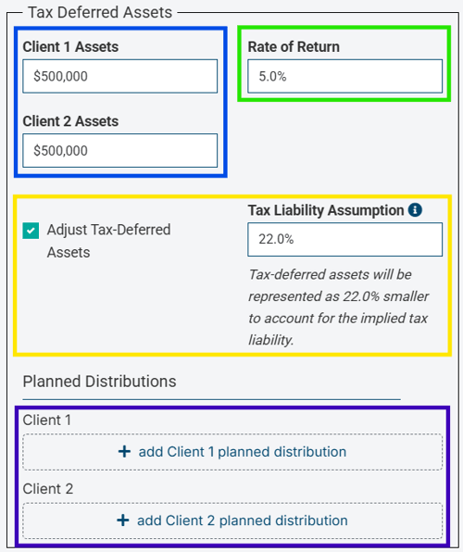Add a Client 2 planned distribution
The height and width of the screenshot is (552, 463).
tap(232, 521)
